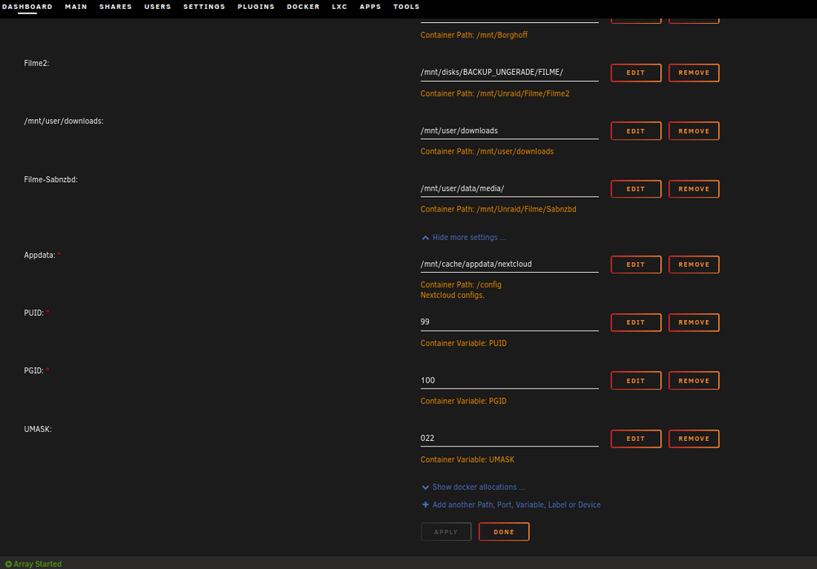Go to the Main tab

pos(76,7)
